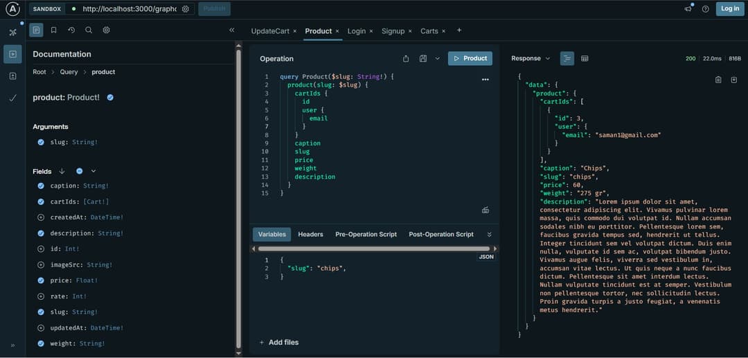This screenshot has width=748, height=358.
Task: Open the schema graph sidebar icon
Action: pyautogui.click(x=13, y=33)
